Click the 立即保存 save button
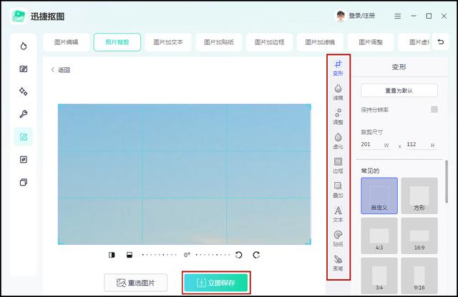The width and height of the screenshot is (458, 297). point(216,283)
